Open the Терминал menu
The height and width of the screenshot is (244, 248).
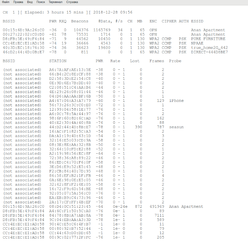tap(55, 2)
